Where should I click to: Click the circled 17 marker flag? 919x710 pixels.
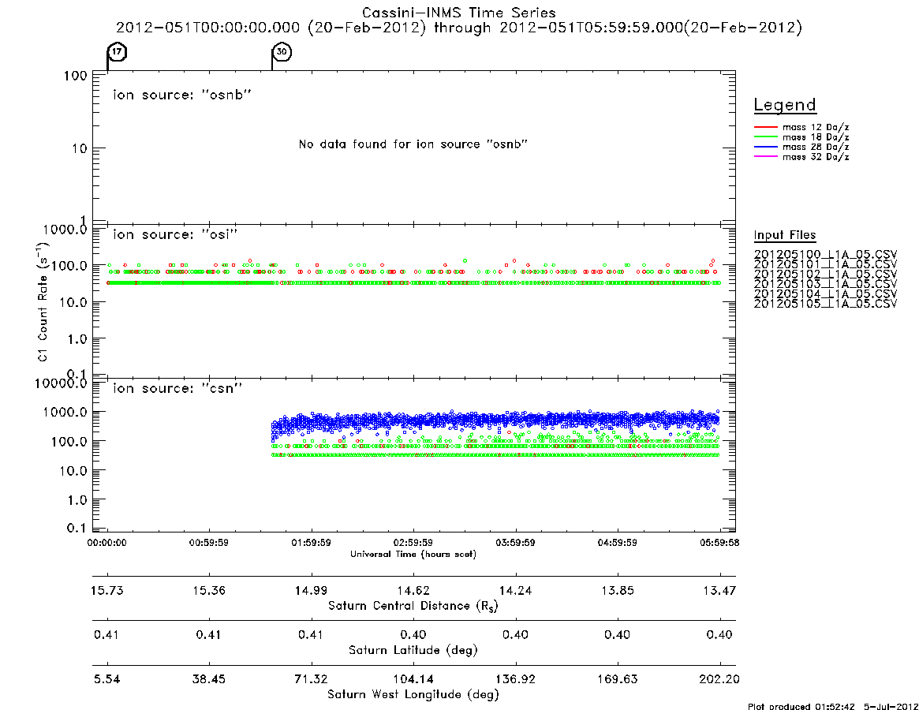tap(118, 51)
